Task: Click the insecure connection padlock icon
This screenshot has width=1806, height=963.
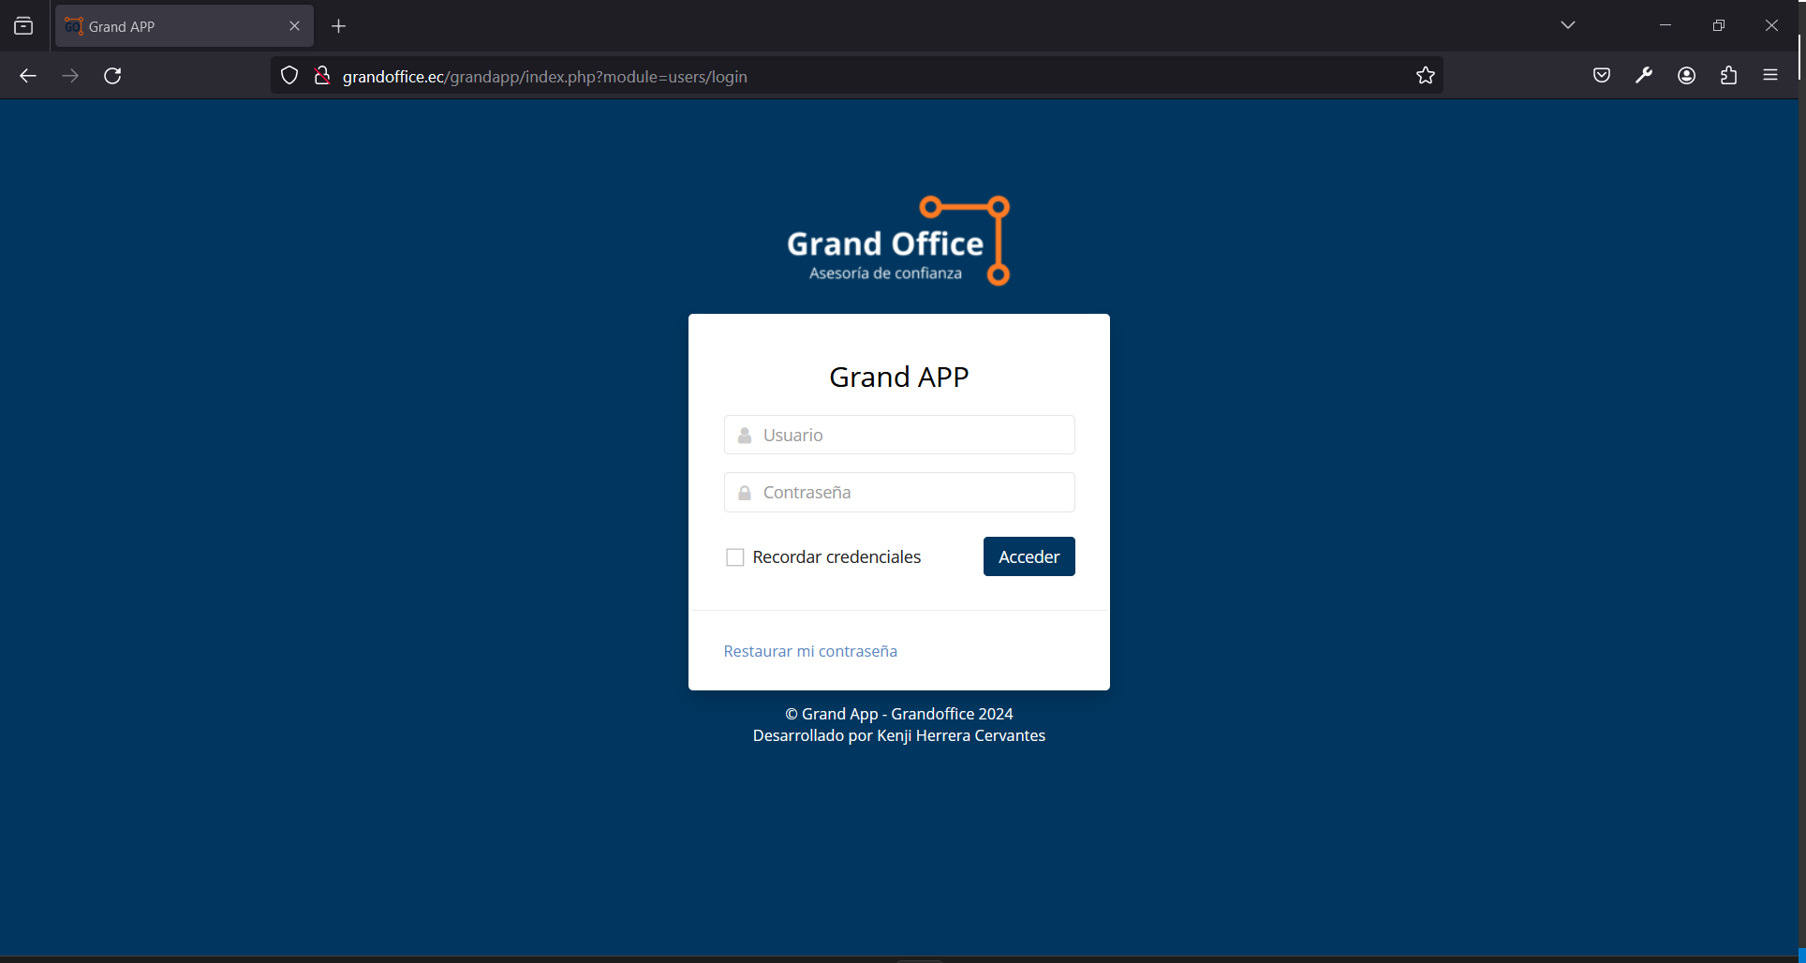Action: click(322, 76)
